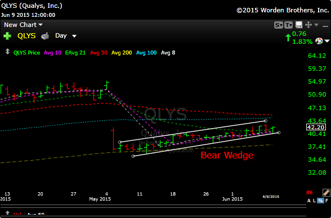Select the QLYS Price legend label

point(26,53)
